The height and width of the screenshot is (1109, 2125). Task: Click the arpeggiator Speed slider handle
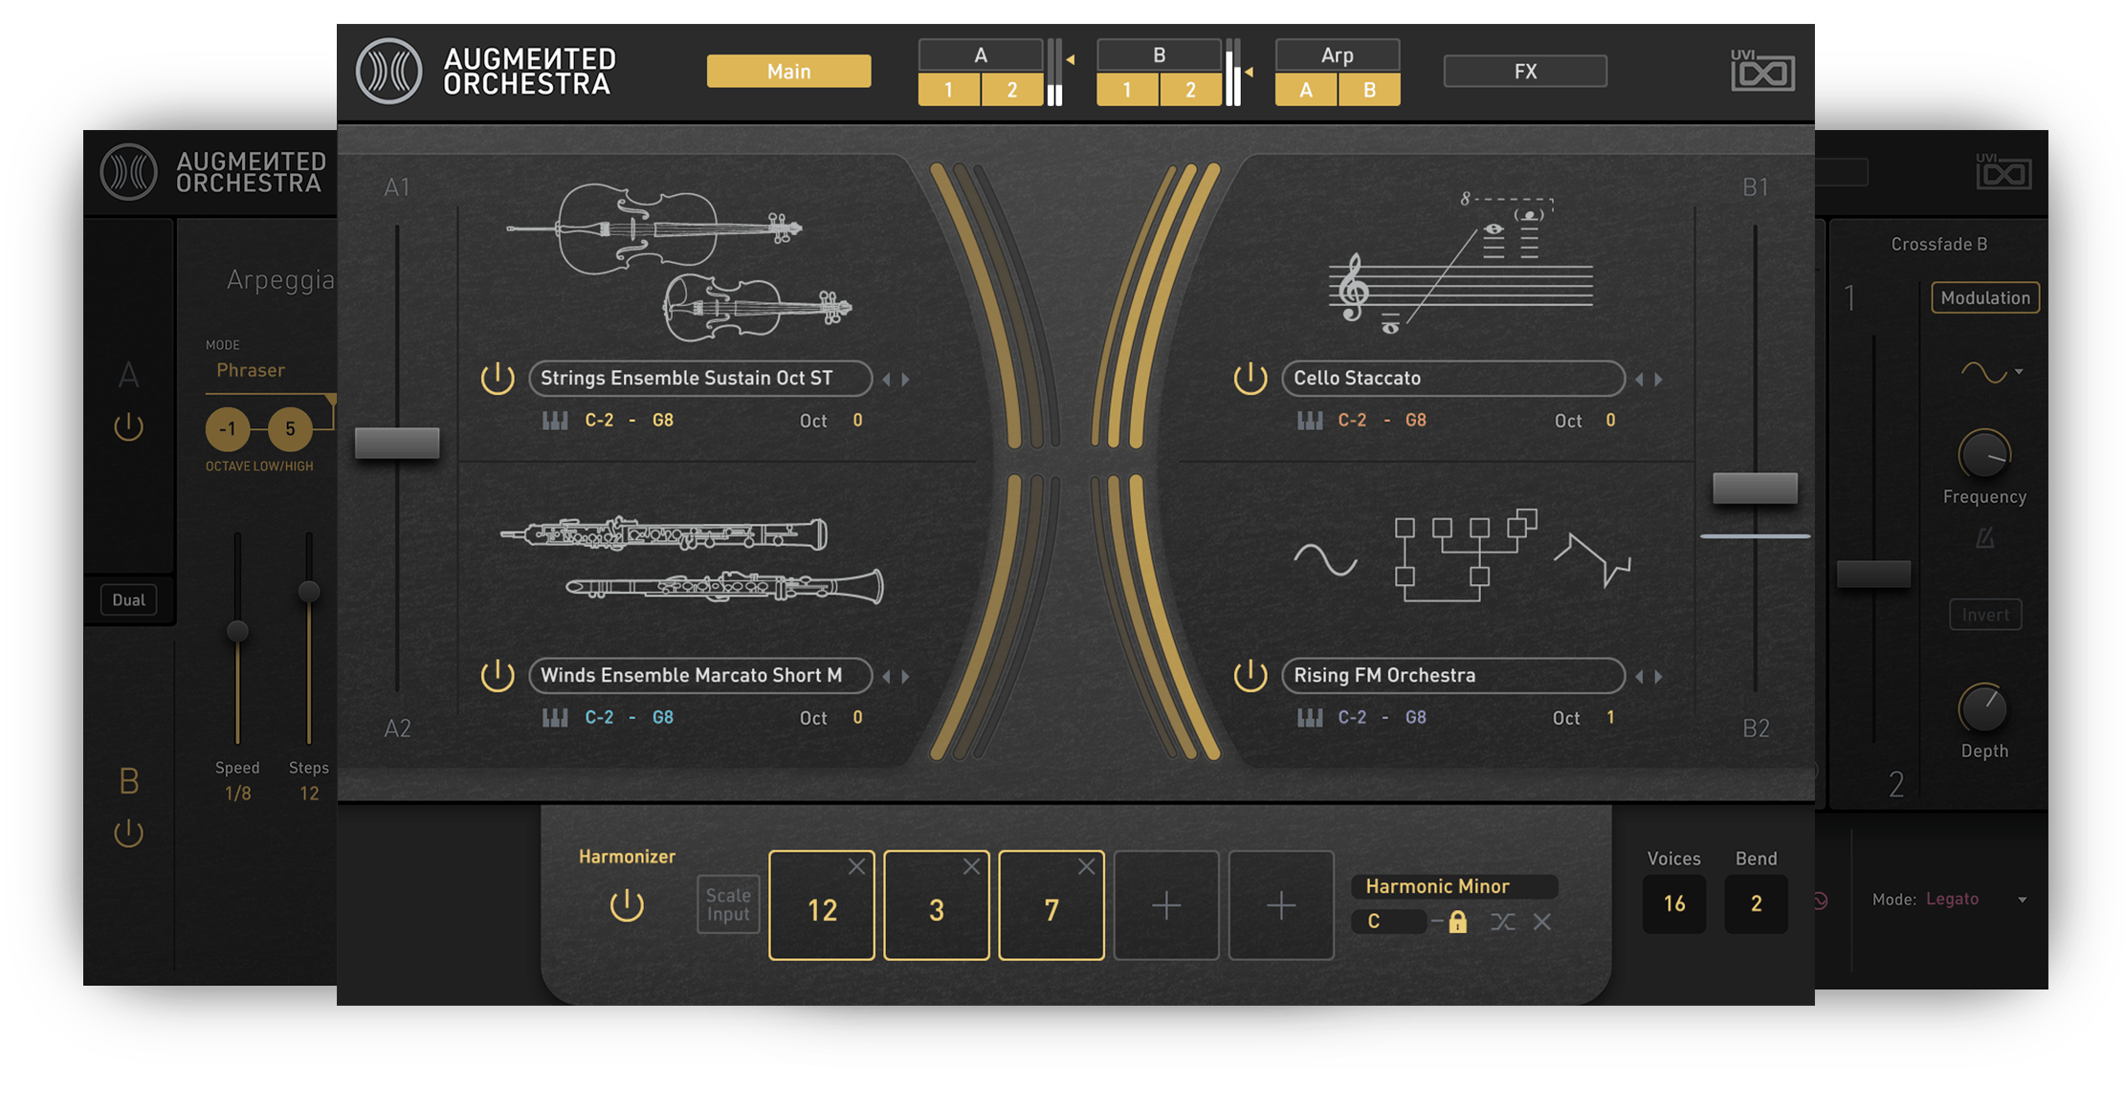pos(237,631)
